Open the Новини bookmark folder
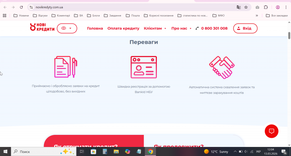This screenshot has width=291, height=156. pos(21,15)
